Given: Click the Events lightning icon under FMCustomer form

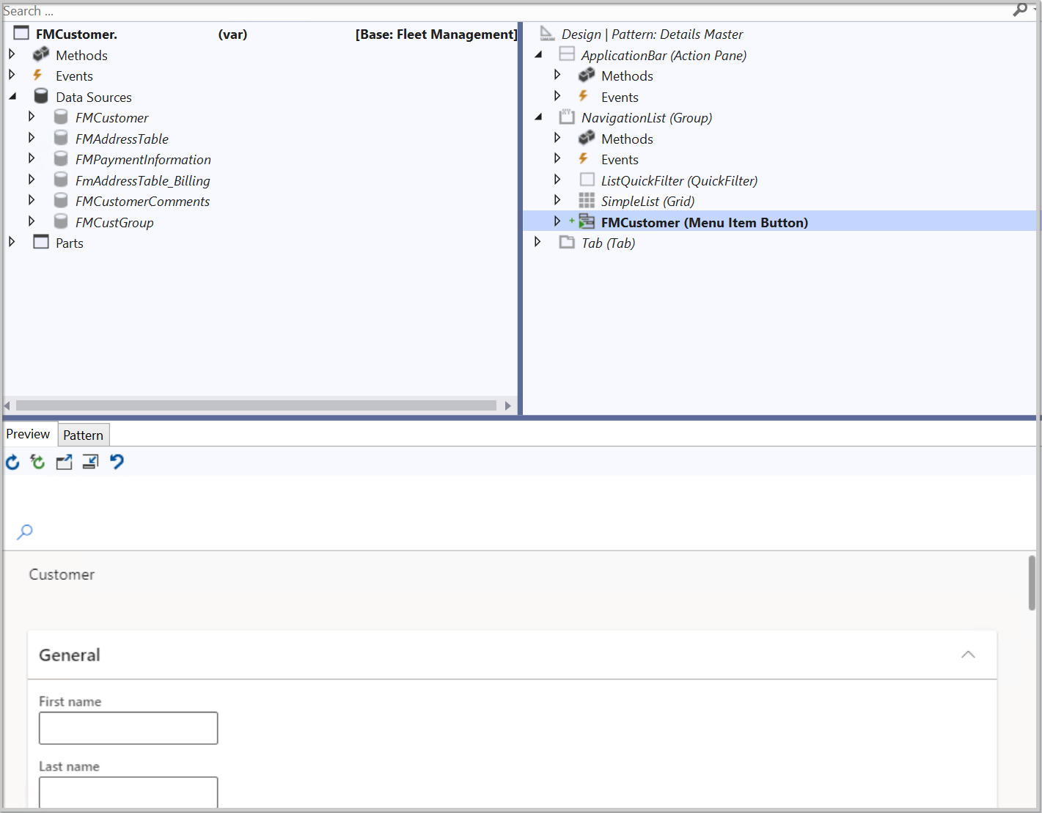Looking at the screenshot, I should [37, 76].
